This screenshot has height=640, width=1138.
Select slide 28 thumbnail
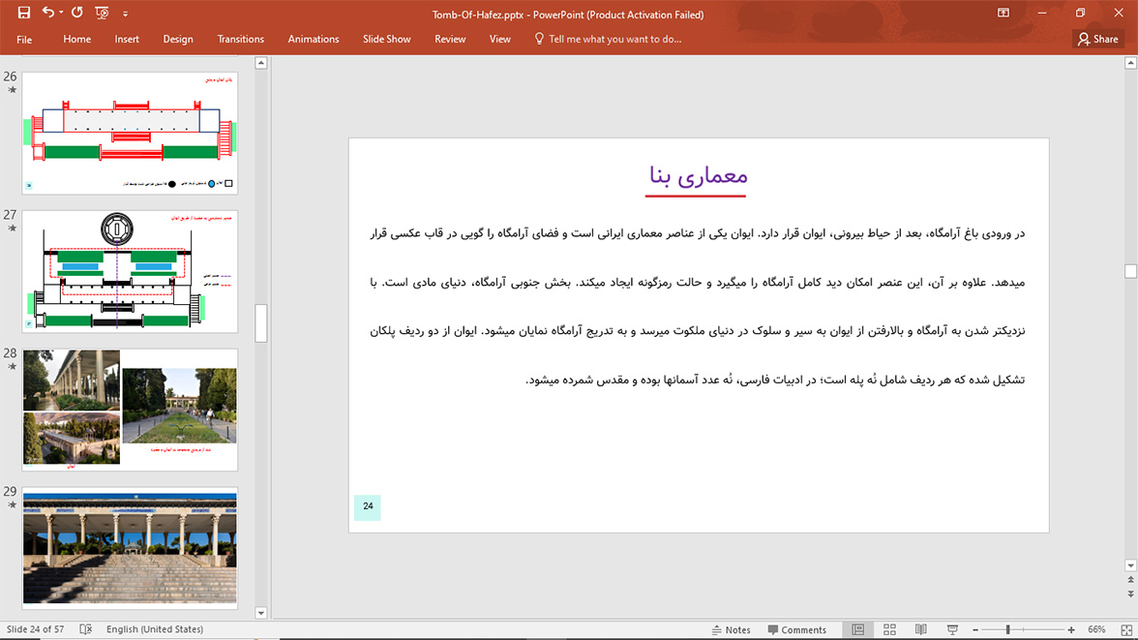click(x=130, y=408)
